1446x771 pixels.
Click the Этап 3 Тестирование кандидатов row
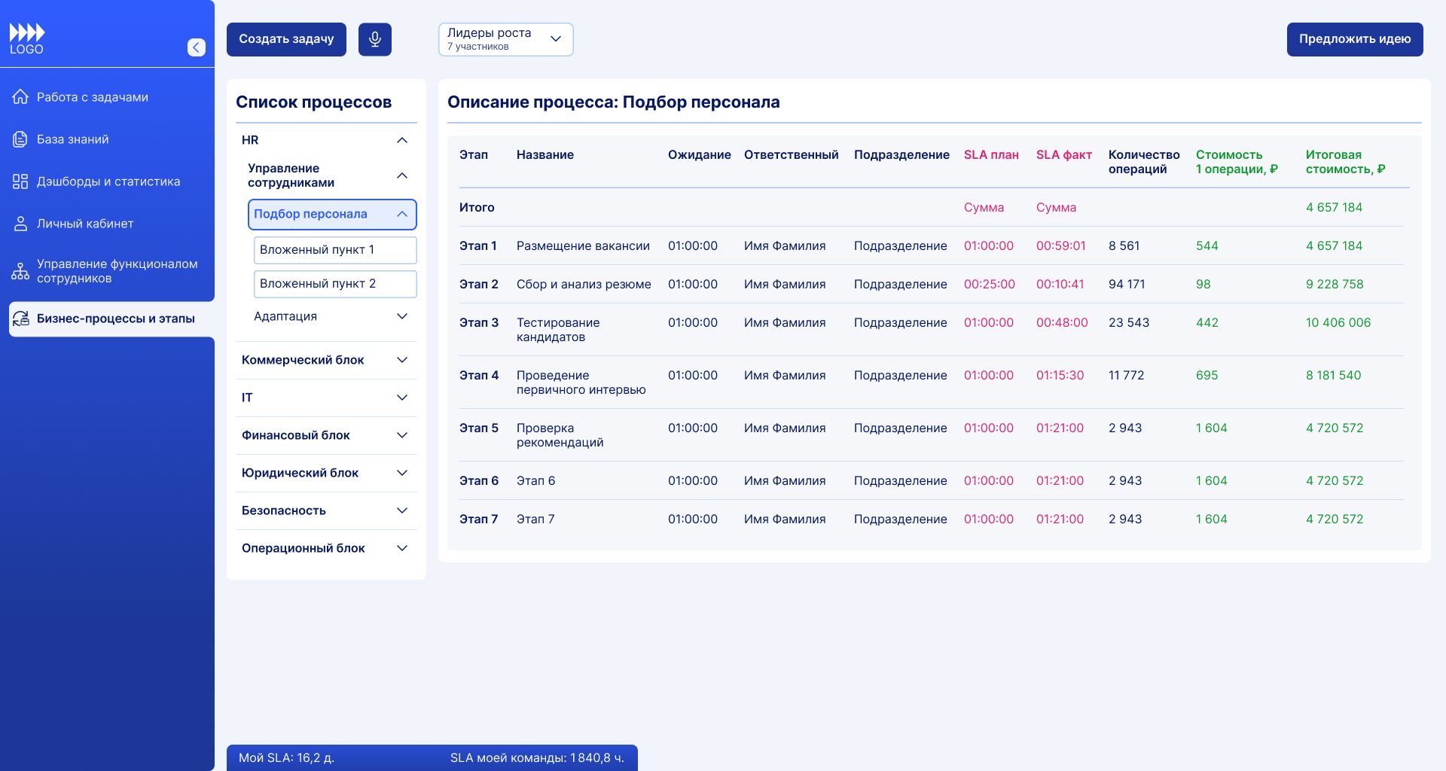pyautogui.click(x=557, y=330)
